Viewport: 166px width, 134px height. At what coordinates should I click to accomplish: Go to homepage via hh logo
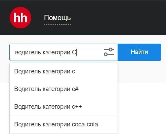(x=20, y=18)
